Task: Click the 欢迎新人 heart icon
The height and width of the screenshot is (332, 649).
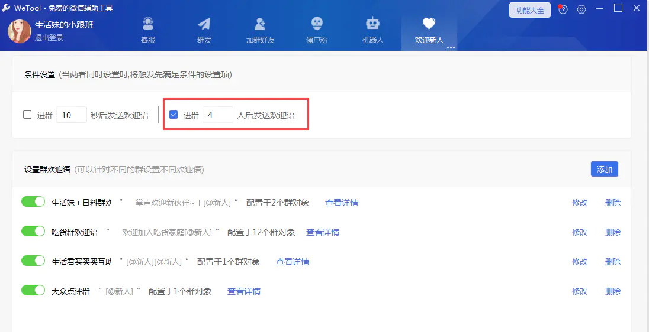Action: (429, 24)
